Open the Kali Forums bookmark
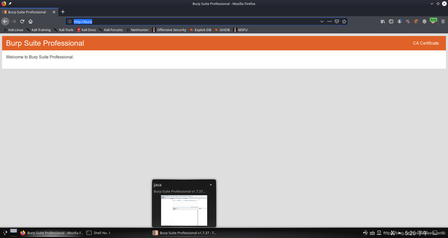Image resolution: width=448 pixels, height=238 pixels. point(111,30)
